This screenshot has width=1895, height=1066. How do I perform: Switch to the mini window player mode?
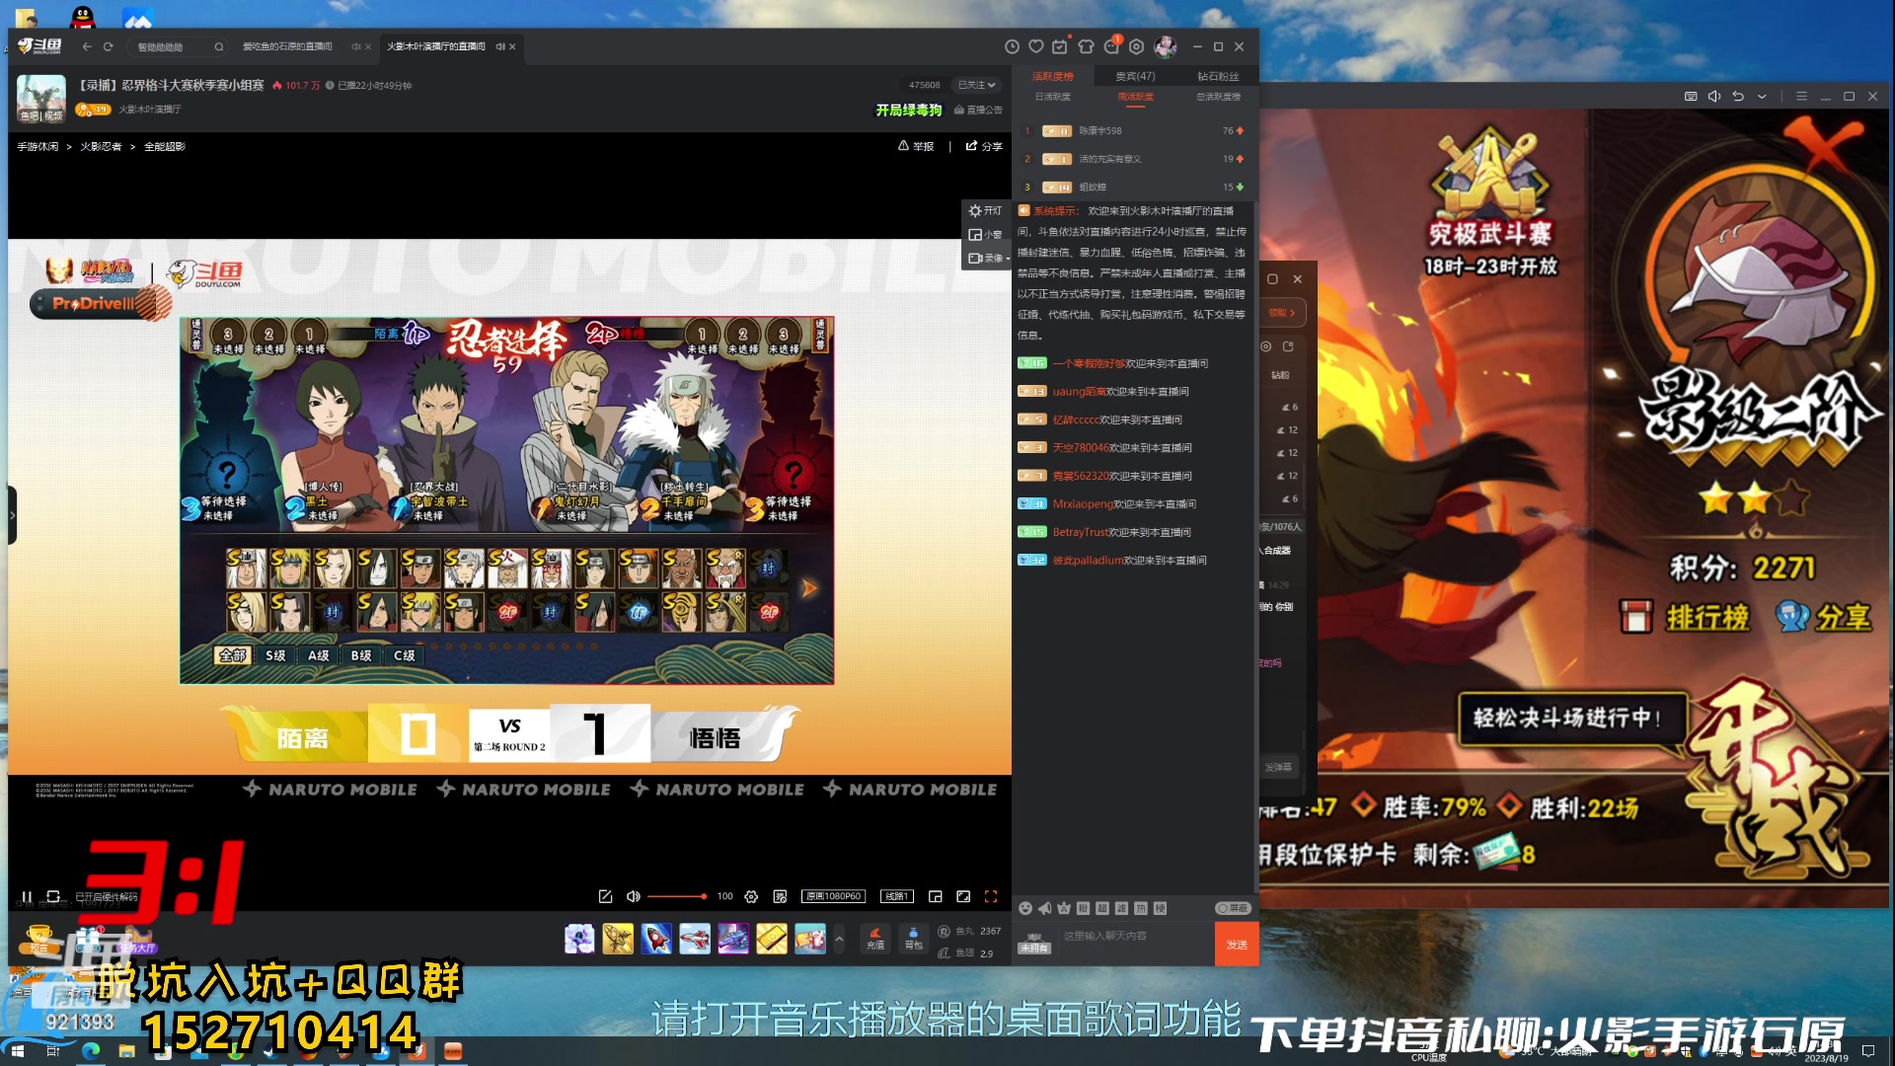pyautogui.click(x=935, y=896)
